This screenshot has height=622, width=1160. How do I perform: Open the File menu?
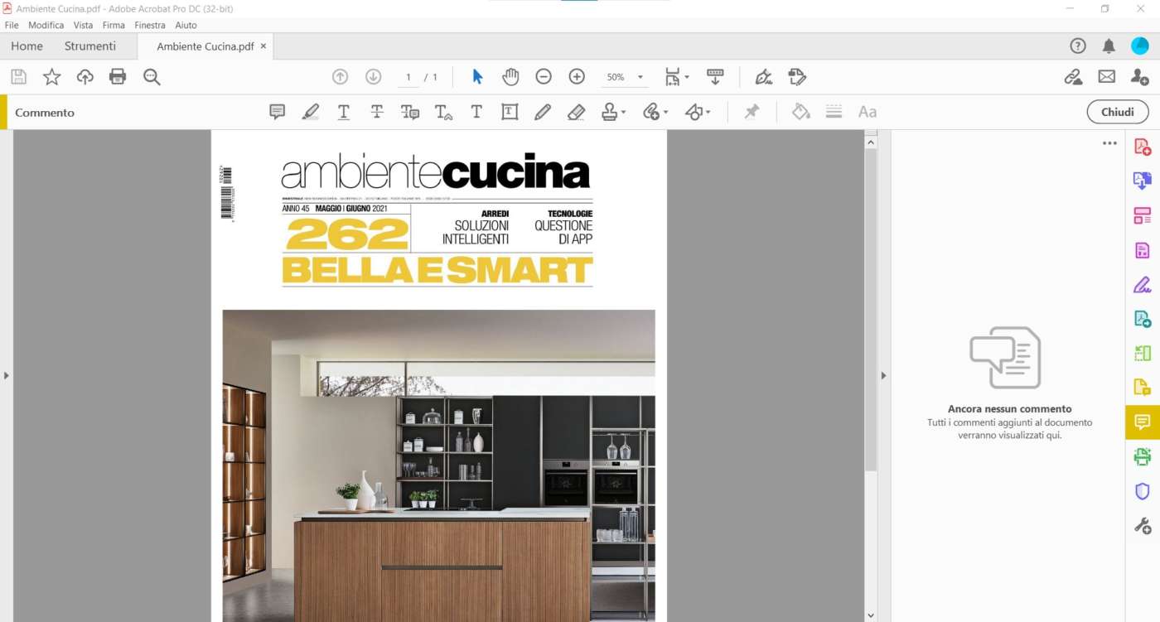[12, 25]
